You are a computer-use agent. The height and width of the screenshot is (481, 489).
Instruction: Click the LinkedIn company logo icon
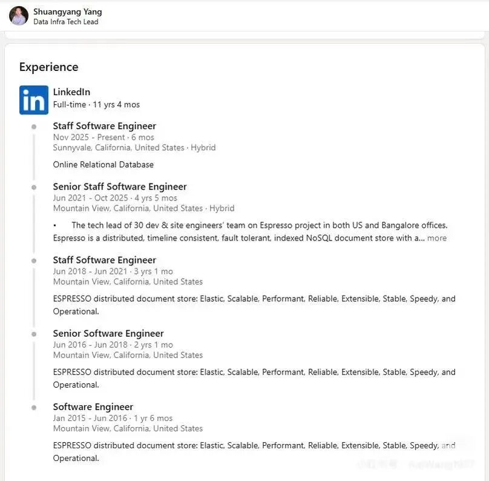[34, 100]
